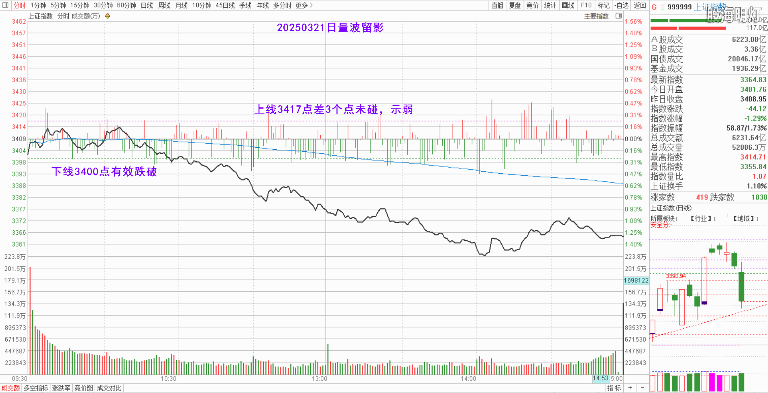Click the alert bell icon beside 成交额(万)
768x393 pixels.
pos(108,16)
